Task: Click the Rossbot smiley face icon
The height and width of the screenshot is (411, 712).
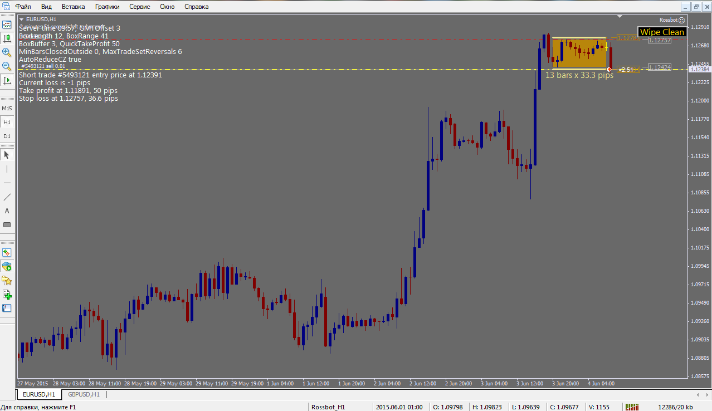Action: (681, 19)
